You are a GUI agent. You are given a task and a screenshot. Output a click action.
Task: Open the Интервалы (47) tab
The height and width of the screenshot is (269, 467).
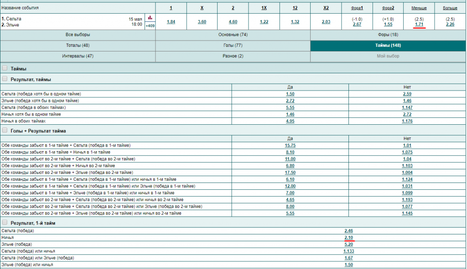(78, 56)
